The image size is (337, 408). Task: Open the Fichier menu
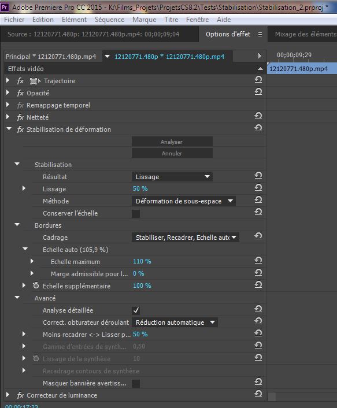(14, 20)
